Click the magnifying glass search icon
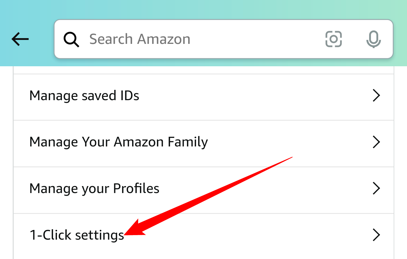Image resolution: width=407 pixels, height=259 pixels. point(71,39)
